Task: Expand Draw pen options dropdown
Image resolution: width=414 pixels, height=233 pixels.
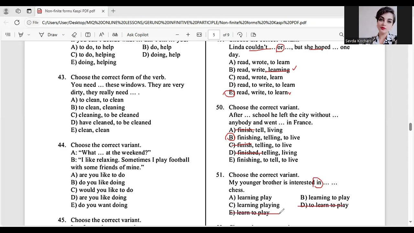Action: 63,35
